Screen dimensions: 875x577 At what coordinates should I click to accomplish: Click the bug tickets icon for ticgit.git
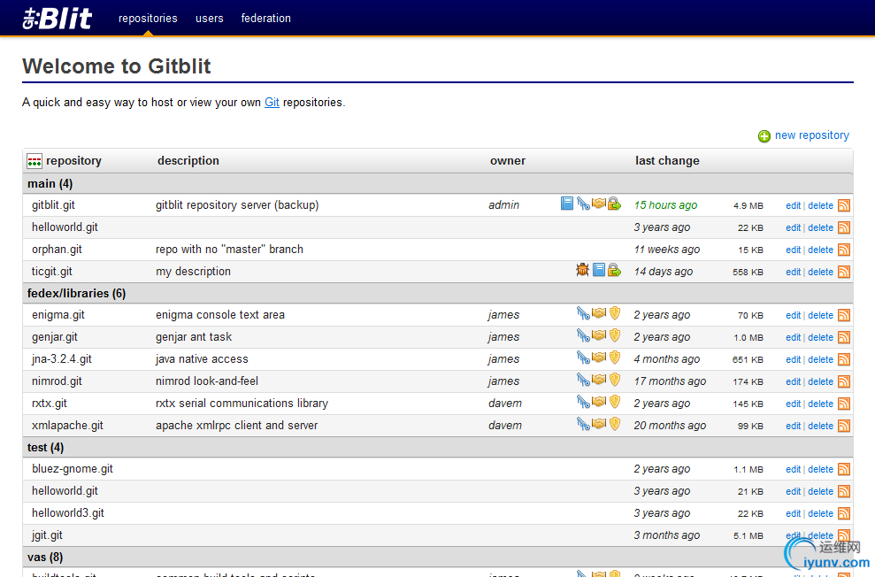click(x=582, y=270)
